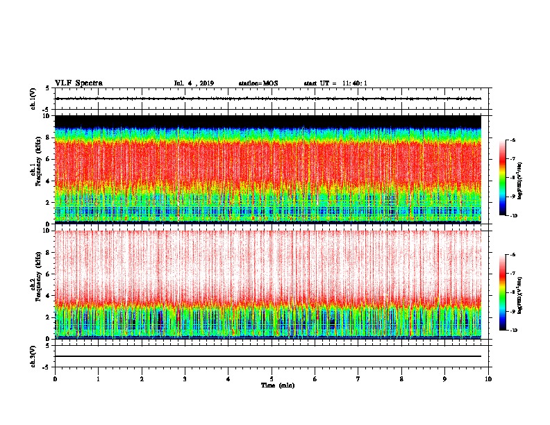The height and width of the screenshot is (425, 550).
Task: Select the "Time (min)" axis label
Action: pyautogui.click(x=278, y=385)
